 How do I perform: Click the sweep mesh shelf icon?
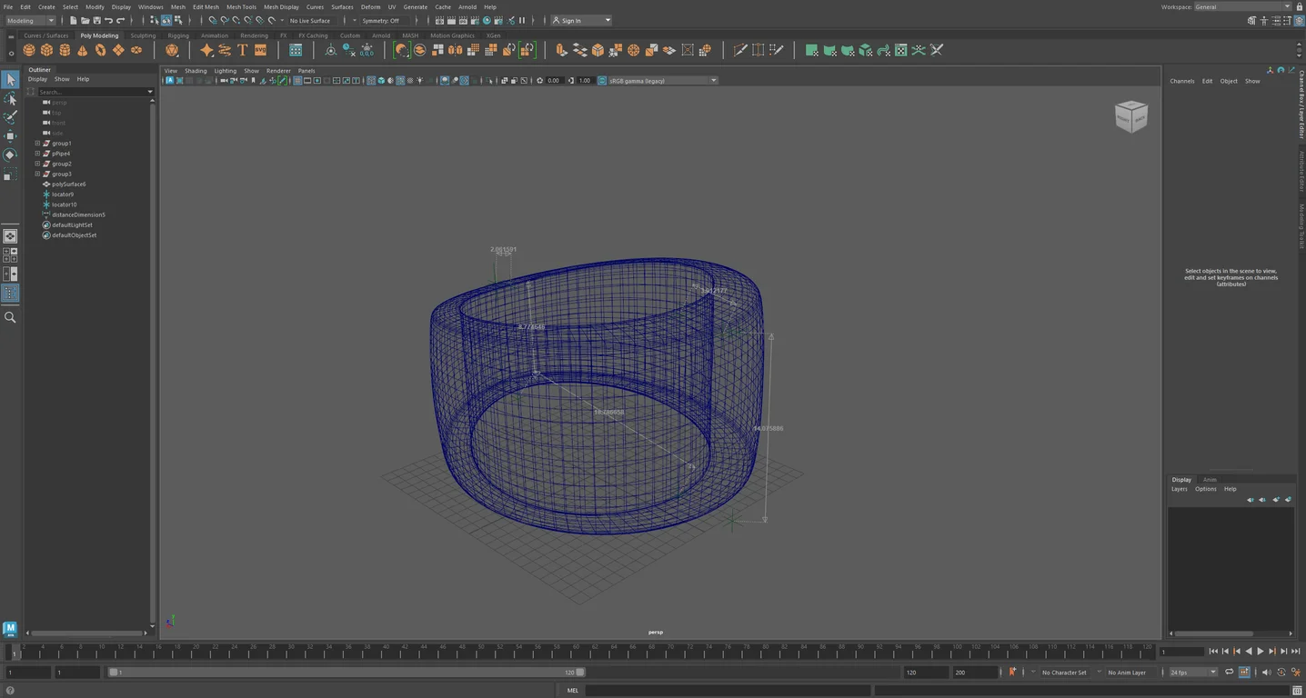225,50
